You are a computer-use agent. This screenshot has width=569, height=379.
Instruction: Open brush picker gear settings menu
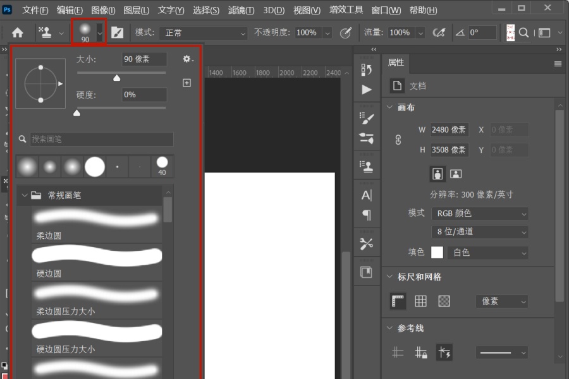coord(187,59)
